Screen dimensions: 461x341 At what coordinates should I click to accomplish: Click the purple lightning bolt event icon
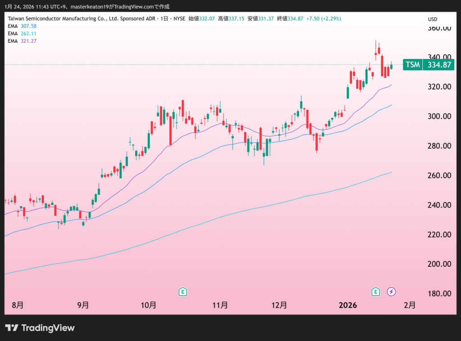(392, 292)
